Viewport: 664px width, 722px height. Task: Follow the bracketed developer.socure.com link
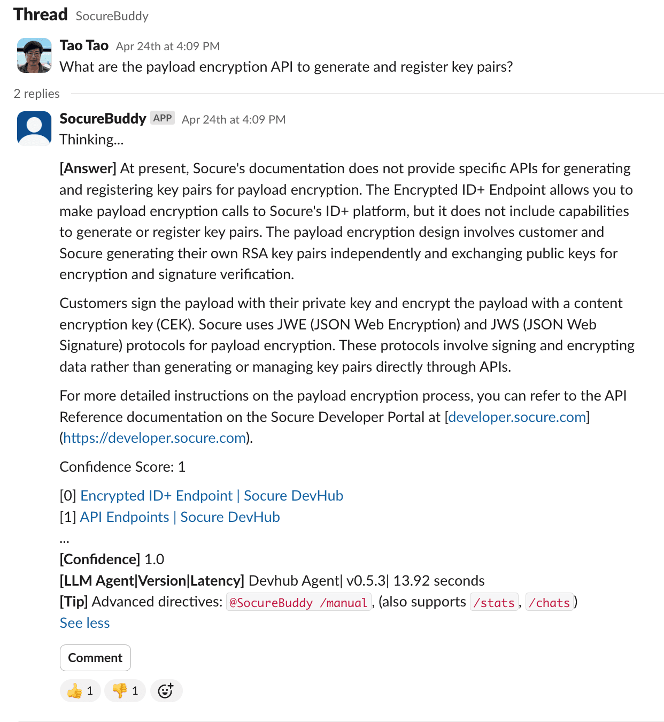pos(517,417)
